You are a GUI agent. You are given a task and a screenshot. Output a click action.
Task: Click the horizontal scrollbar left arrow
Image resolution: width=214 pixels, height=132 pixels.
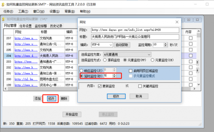(6, 89)
